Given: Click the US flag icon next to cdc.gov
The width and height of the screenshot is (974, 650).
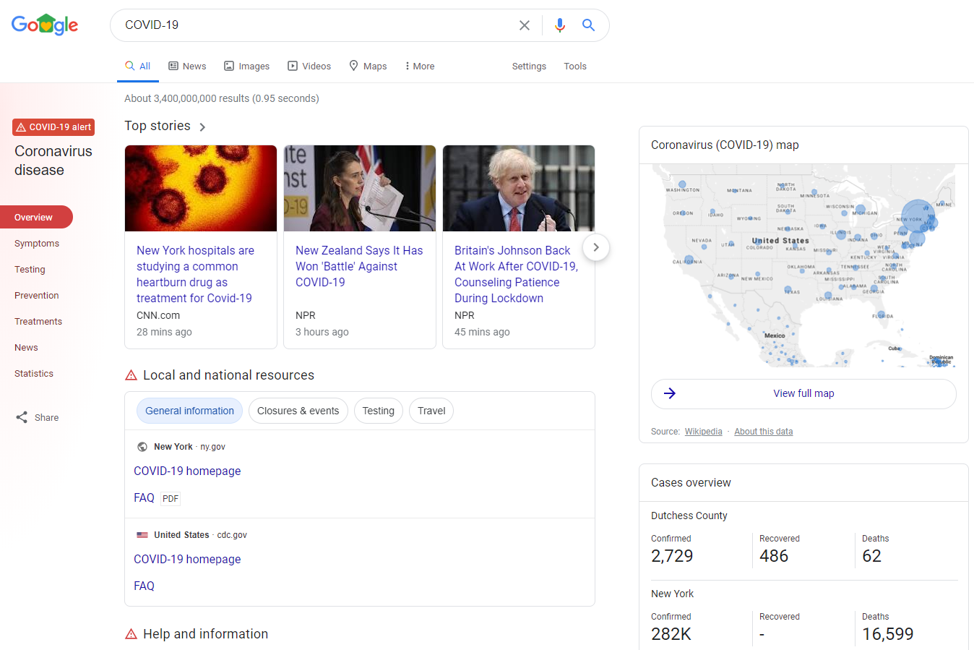Looking at the screenshot, I should [x=142, y=535].
